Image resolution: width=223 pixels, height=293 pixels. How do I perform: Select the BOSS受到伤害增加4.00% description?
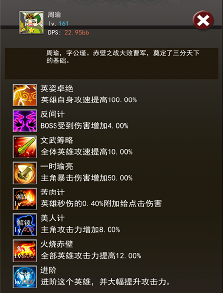click(85, 126)
